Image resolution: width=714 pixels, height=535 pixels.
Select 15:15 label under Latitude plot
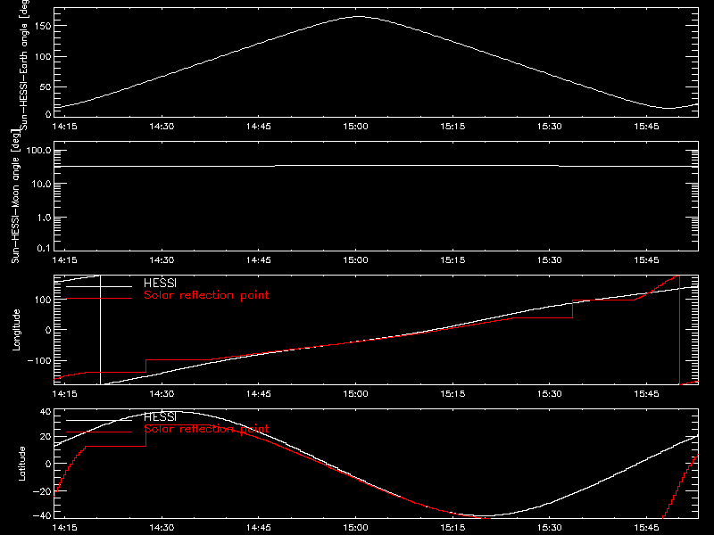tap(452, 528)
